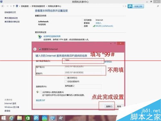
Task: Click the 密码 password input field
Action: [x=83, y=73]
